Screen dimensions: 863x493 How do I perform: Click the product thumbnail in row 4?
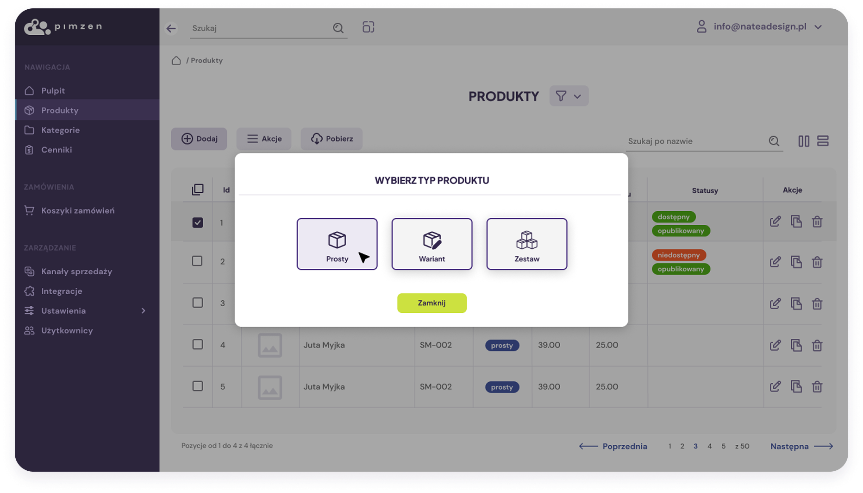[270, 345]
